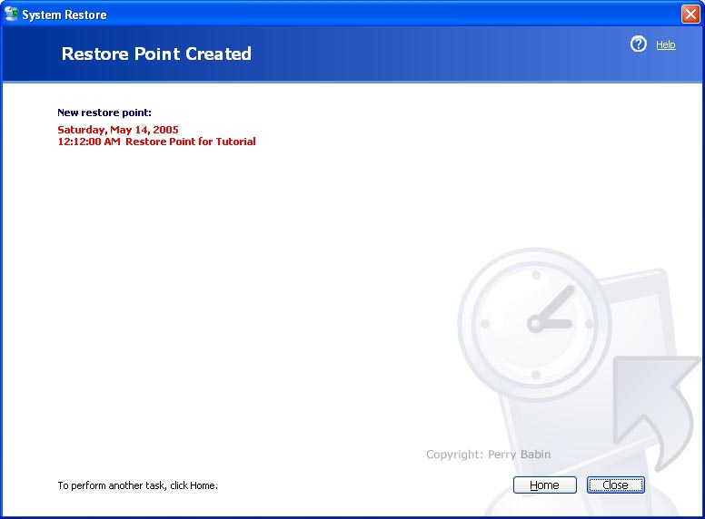This screenshot has width=705, height=519.
Task: Open the Help link
Action: point(665,44)
